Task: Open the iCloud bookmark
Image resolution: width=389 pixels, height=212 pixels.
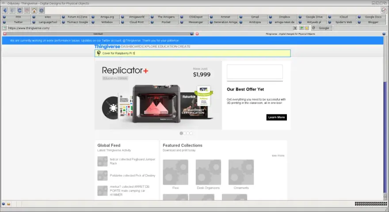Action: pos(341,17)
